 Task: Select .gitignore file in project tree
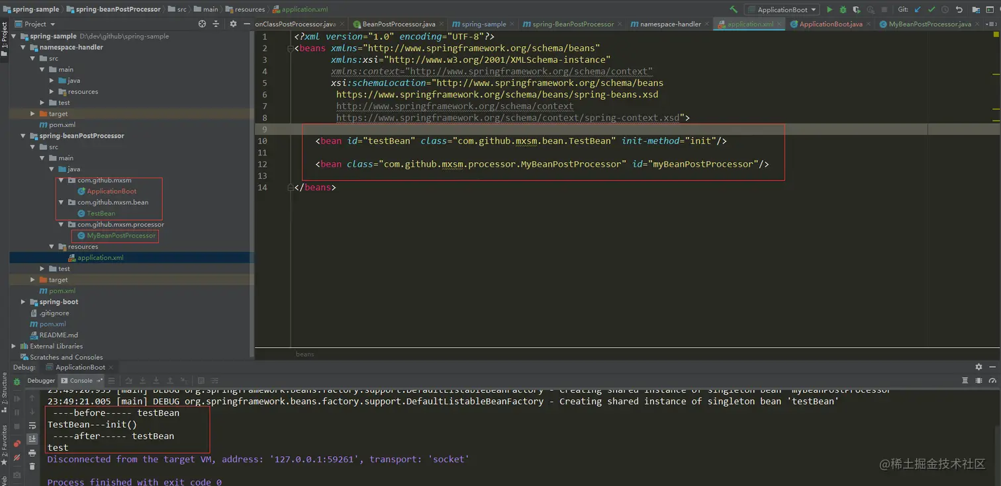coord(49,313)
